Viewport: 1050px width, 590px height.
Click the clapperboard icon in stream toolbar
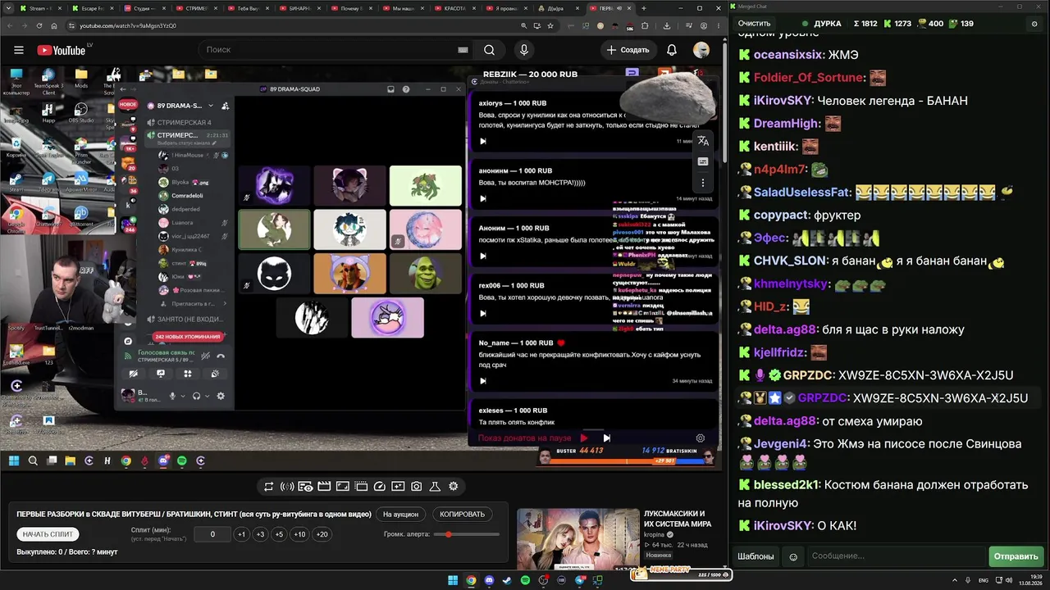[x=324, y=487]
